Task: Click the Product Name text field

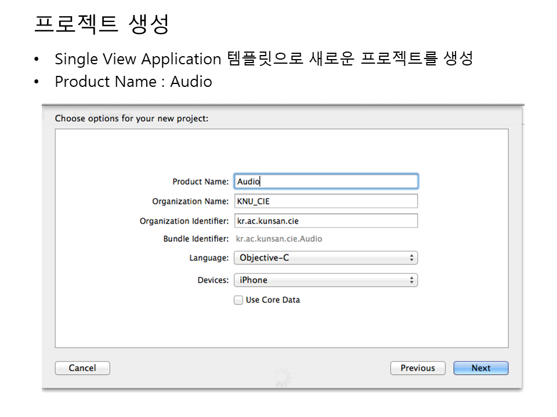Action: 325,181
